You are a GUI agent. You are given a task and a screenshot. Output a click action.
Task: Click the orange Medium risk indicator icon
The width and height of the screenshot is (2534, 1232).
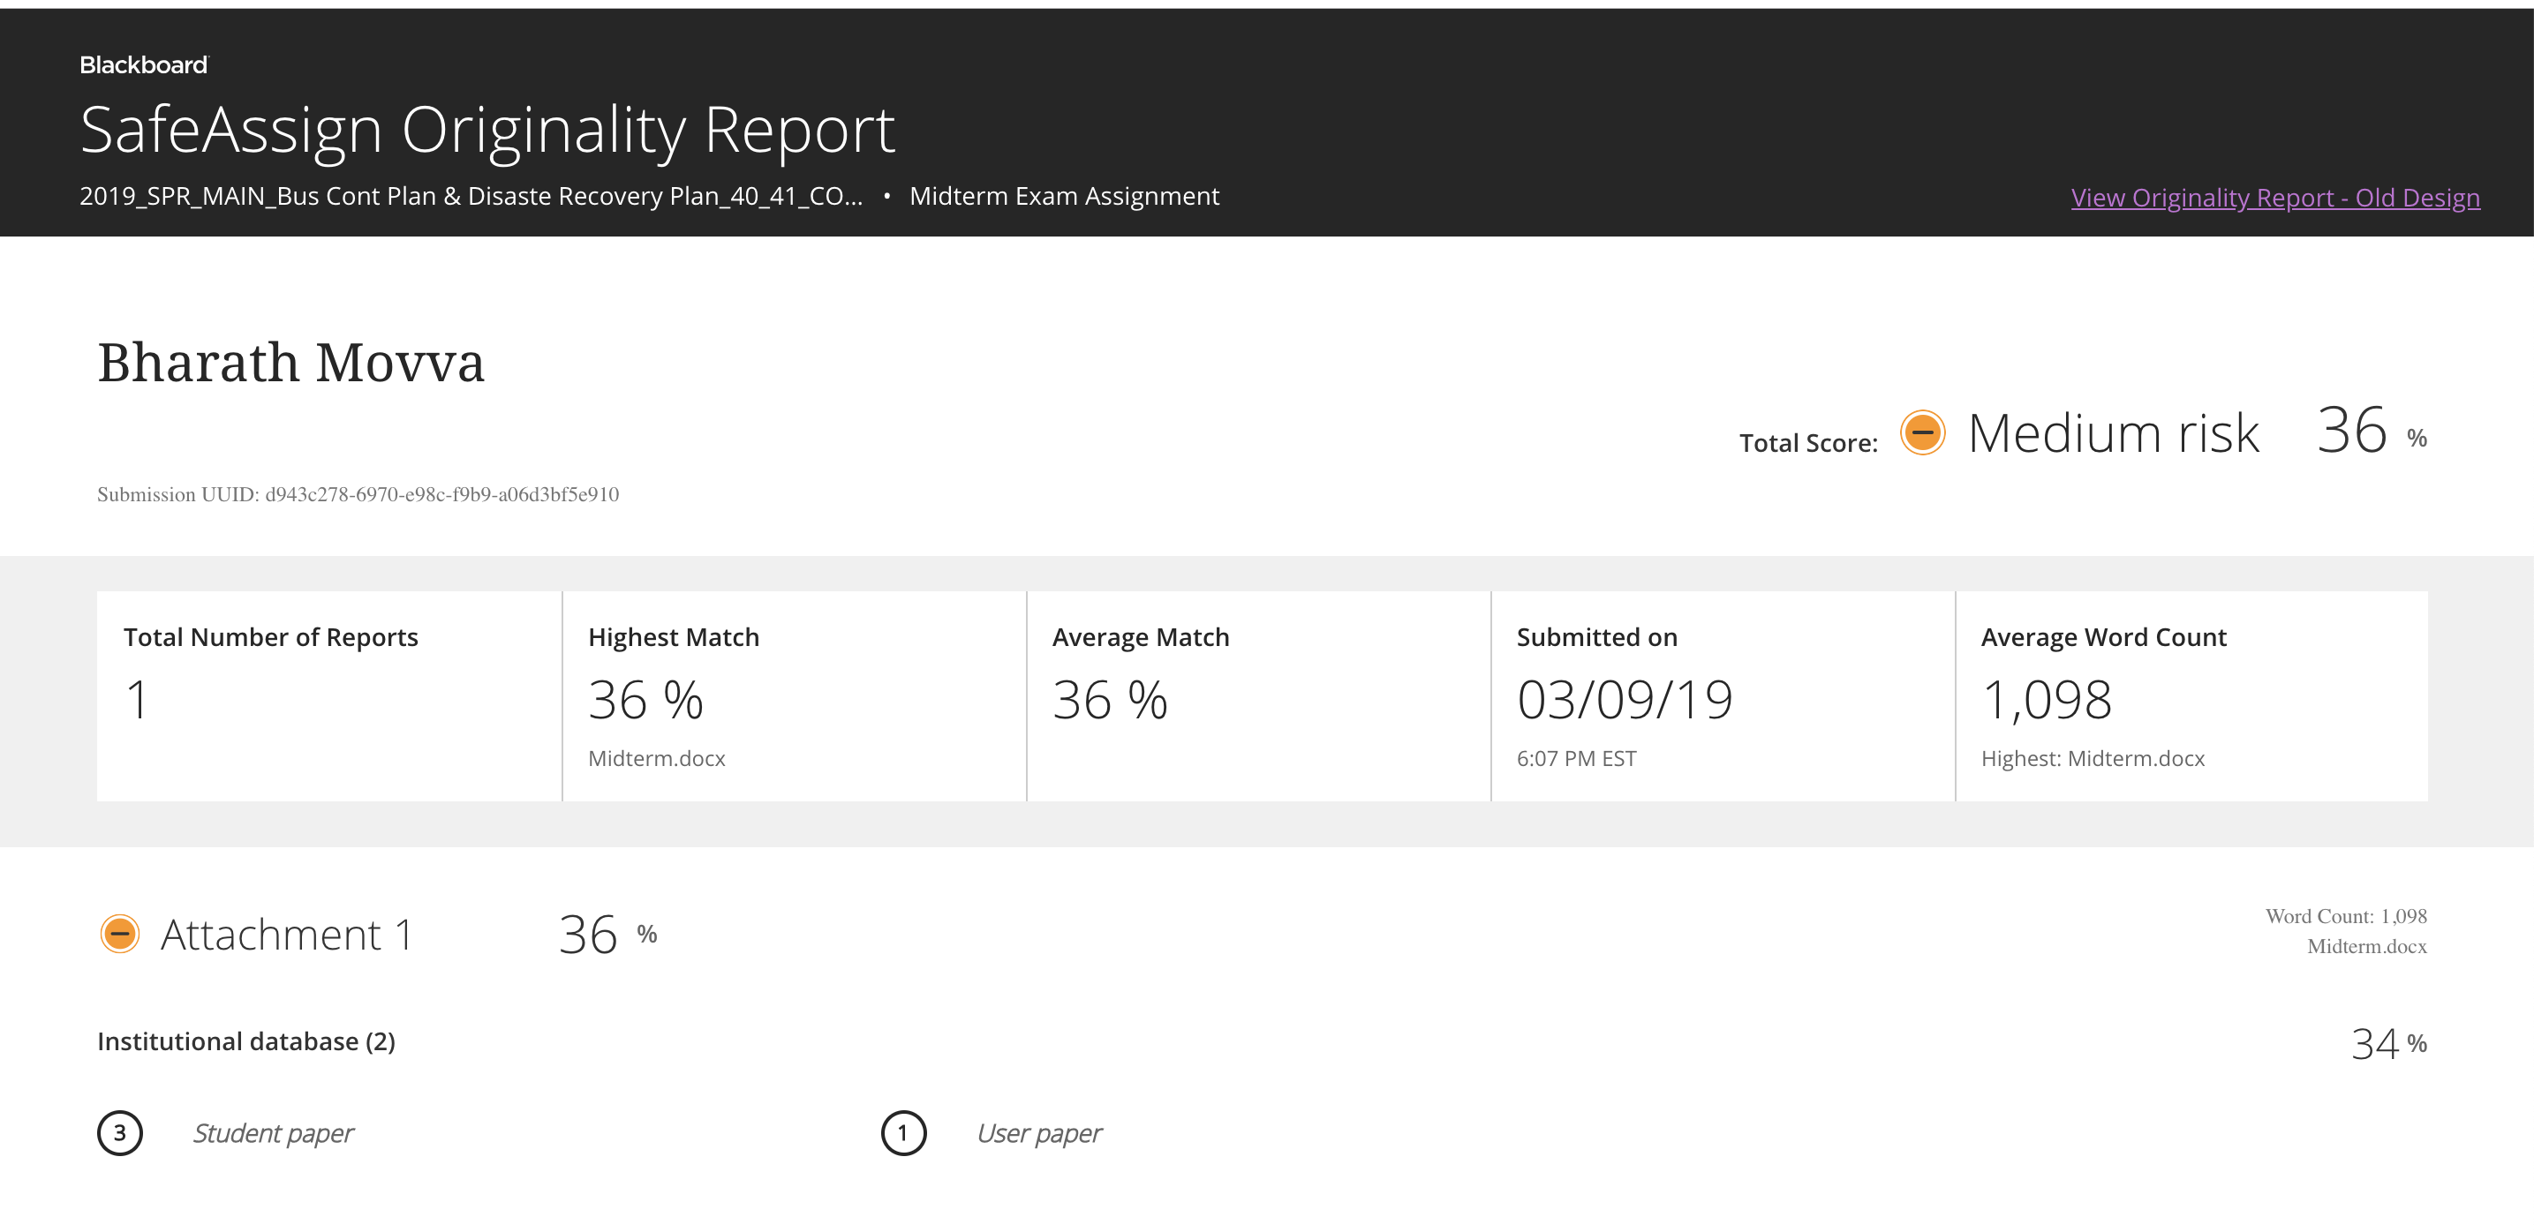point(1922,432)
